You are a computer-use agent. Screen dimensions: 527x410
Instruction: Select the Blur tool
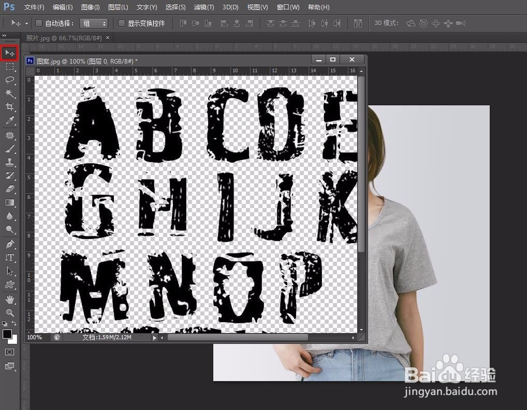[x=9, y=216]
